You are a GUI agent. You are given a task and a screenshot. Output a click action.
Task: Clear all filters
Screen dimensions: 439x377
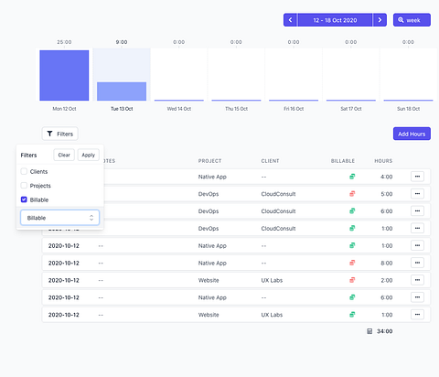click(x=64, y=155)
